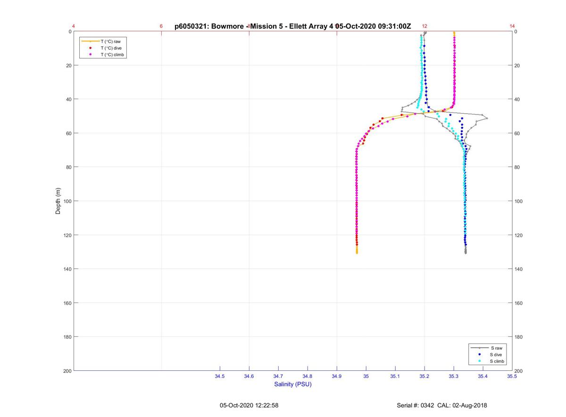Click depth tick 140 on left axis
Image resolution: width=566 pixels, height=417 pixels.
tap(67, 269)
